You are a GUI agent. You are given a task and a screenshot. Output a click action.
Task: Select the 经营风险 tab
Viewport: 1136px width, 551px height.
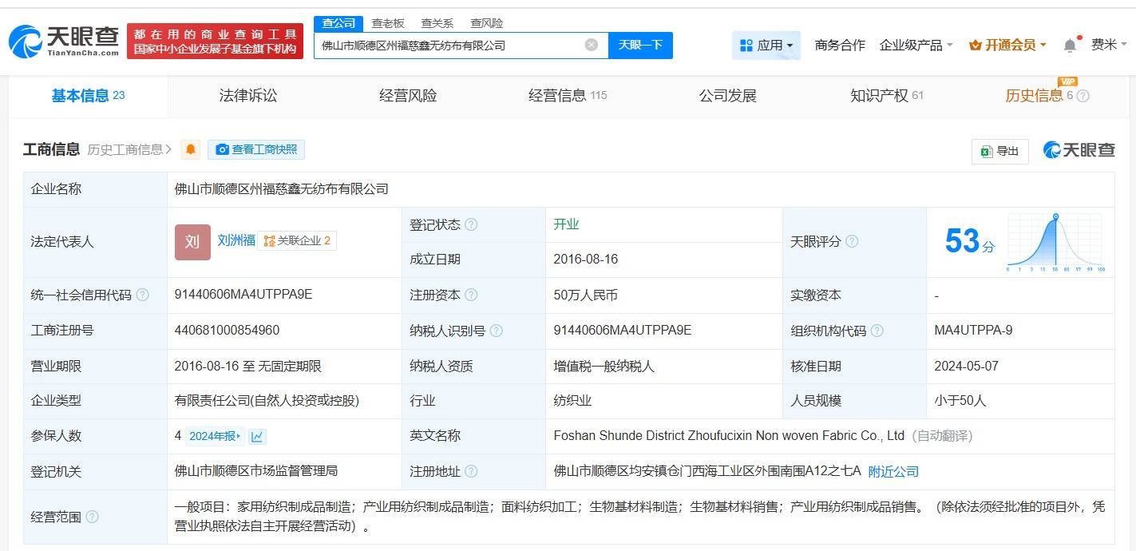pos(408,96)
